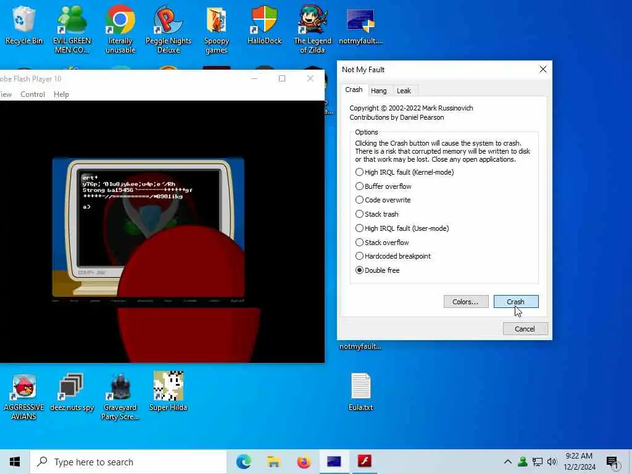Open the 'literally unusable' Chrome shortcut
The height and width of the screenshot is (474, 632).
tap(120, 29)
